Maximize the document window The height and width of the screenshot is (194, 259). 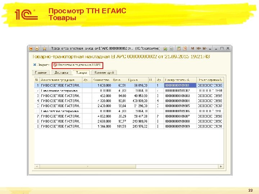[222, 48]
